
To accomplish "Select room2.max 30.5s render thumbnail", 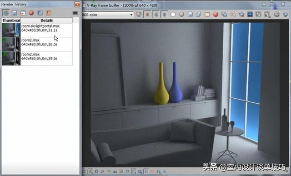I will click(x=11, y=44).
